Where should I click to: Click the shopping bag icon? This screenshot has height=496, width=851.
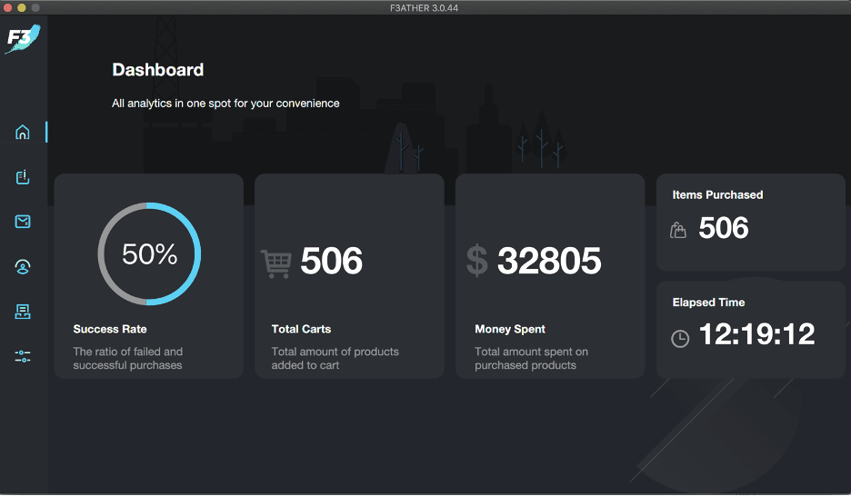[678, 230]
